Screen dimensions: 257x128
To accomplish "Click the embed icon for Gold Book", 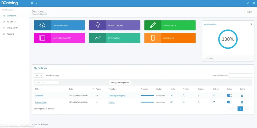I will click(214, 95).
